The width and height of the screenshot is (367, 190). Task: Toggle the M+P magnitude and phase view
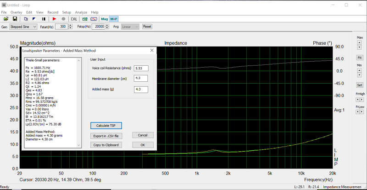tap(114, 19)
